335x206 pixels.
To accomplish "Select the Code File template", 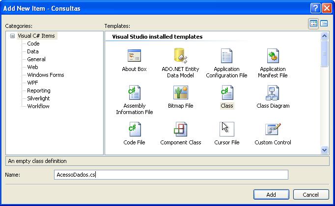I will (x=134, y=130).
